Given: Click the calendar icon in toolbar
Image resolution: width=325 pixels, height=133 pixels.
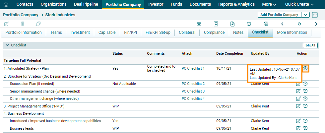Looking at the screenshot, I should click(199, 24).
